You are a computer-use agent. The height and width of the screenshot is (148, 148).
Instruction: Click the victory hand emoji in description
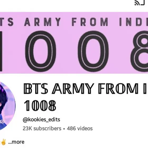tap(3, 142)
